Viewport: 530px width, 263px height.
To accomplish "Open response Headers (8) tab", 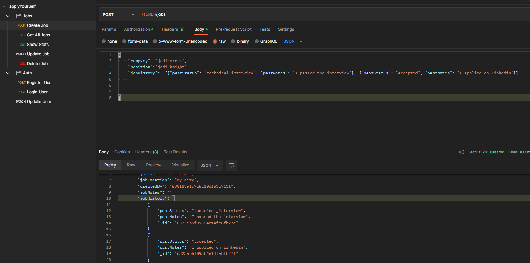I will coord(147,152).
